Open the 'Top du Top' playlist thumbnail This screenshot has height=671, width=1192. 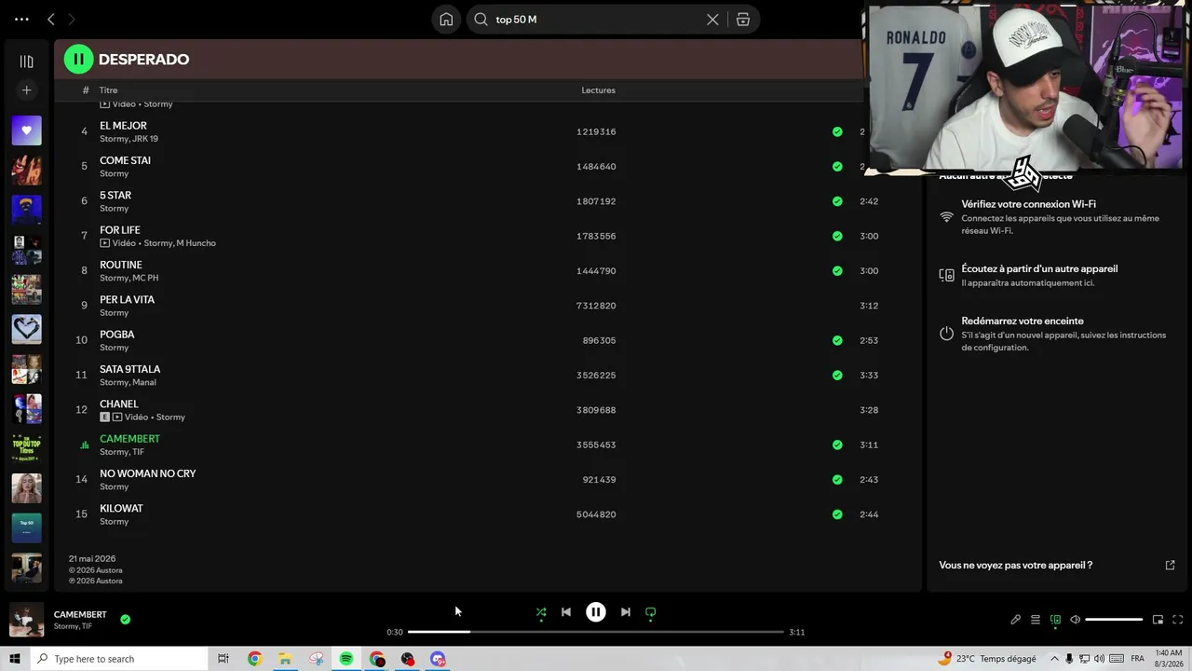pos(26,448)
